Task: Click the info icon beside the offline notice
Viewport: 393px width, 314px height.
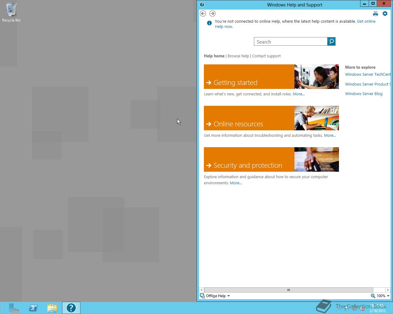Action: point(209,23)
